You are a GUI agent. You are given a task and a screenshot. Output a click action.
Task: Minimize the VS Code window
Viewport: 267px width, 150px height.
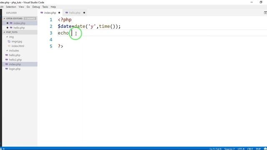[x=252, y=2]
